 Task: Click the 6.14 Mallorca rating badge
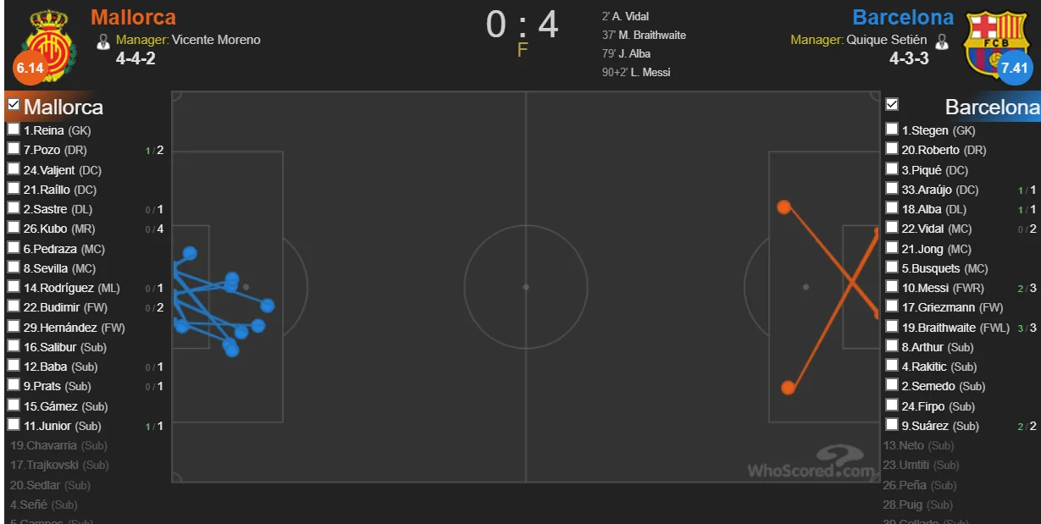click(30, 68)
